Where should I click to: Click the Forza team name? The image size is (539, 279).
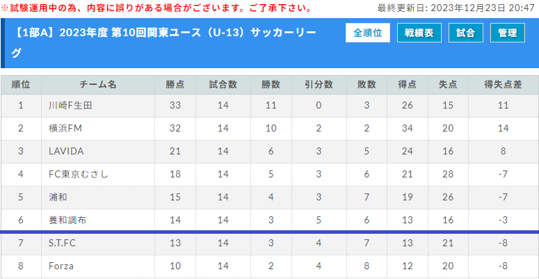coord(61,266)
